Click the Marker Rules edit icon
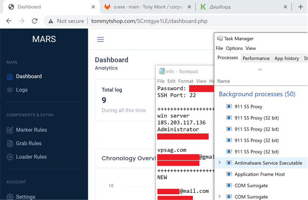 (10, 130)
